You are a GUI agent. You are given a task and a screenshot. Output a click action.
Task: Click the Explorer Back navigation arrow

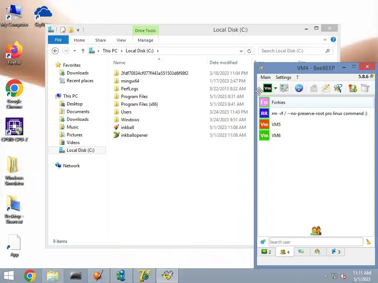(55, 51)
